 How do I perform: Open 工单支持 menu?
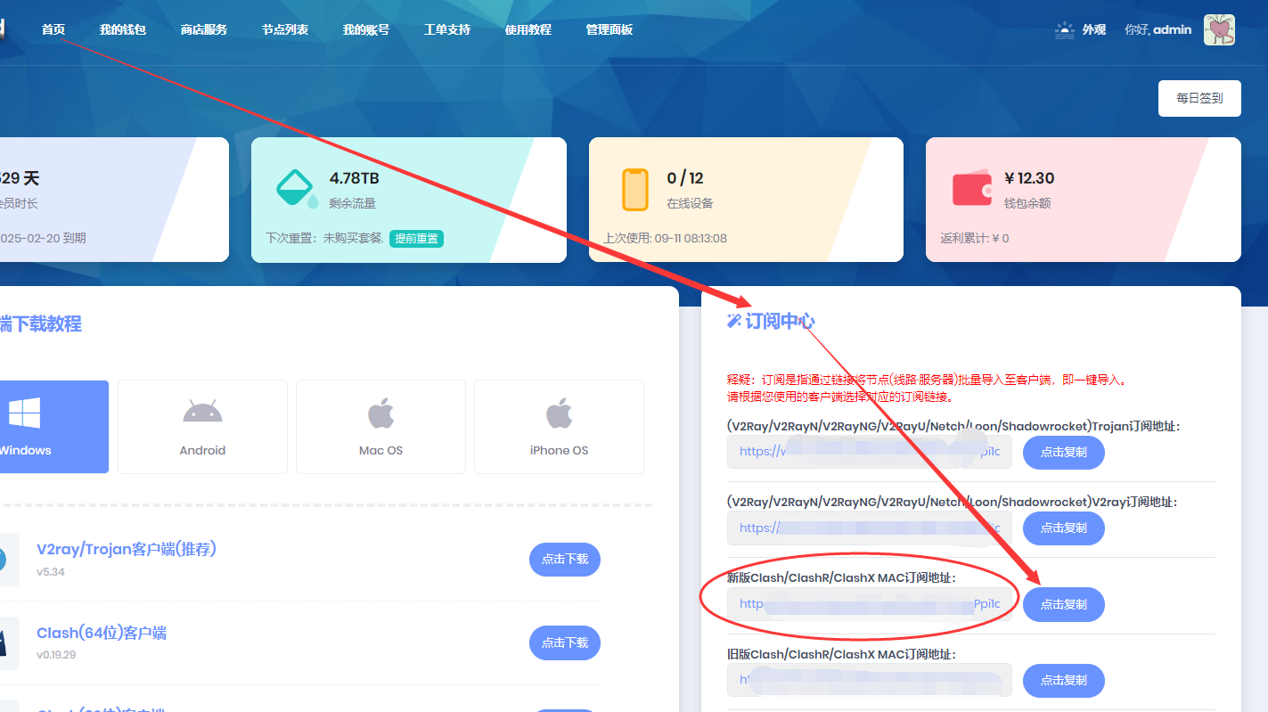tap(447, 29)
